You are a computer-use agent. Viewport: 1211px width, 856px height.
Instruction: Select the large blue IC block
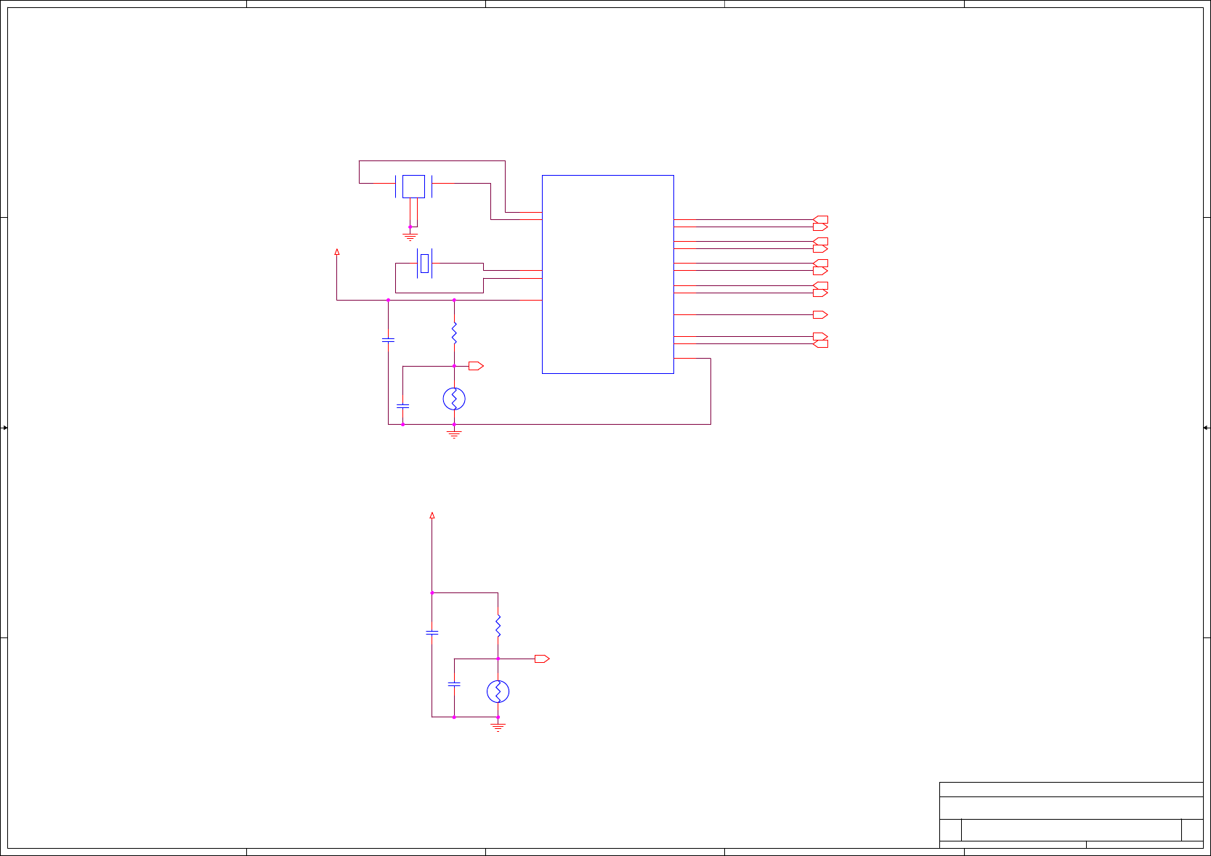[608, 274]
